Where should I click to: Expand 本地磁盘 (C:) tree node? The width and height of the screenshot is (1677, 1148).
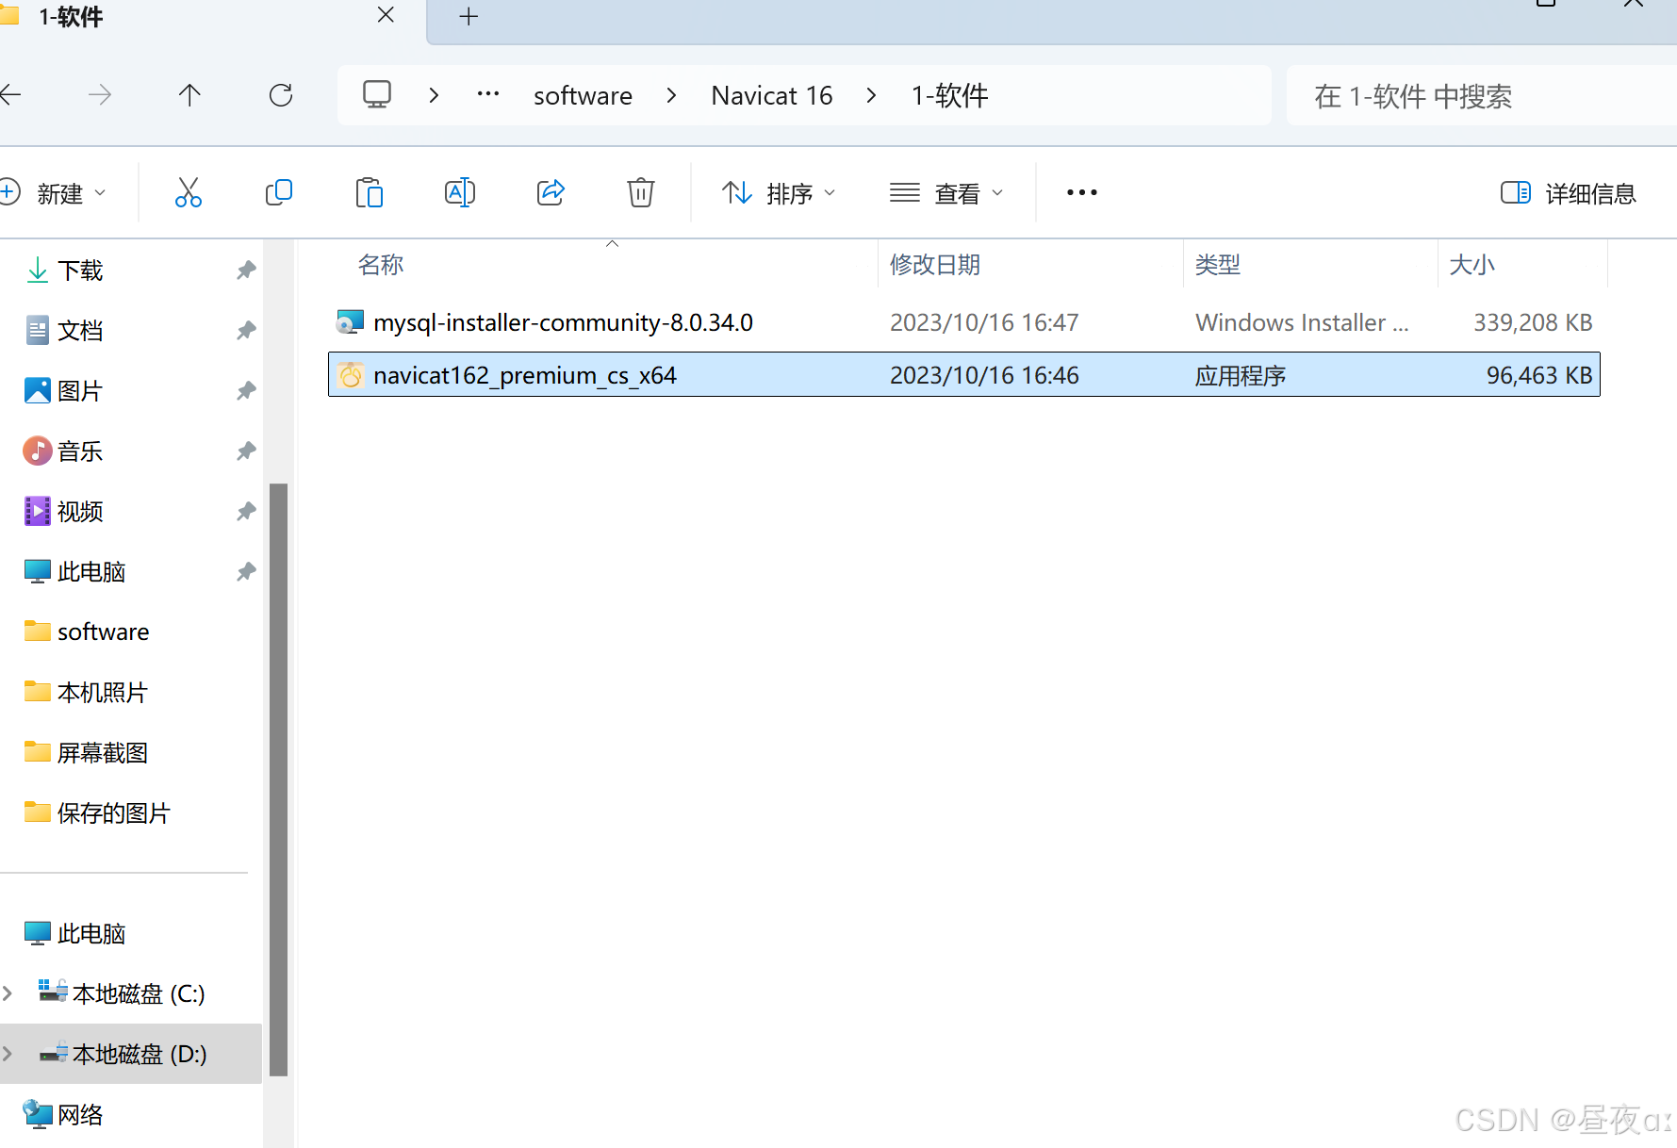(8, 993)
